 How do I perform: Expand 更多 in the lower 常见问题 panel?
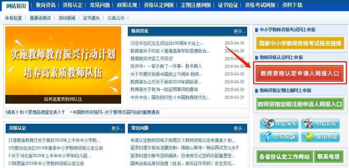tap(239, 128)
